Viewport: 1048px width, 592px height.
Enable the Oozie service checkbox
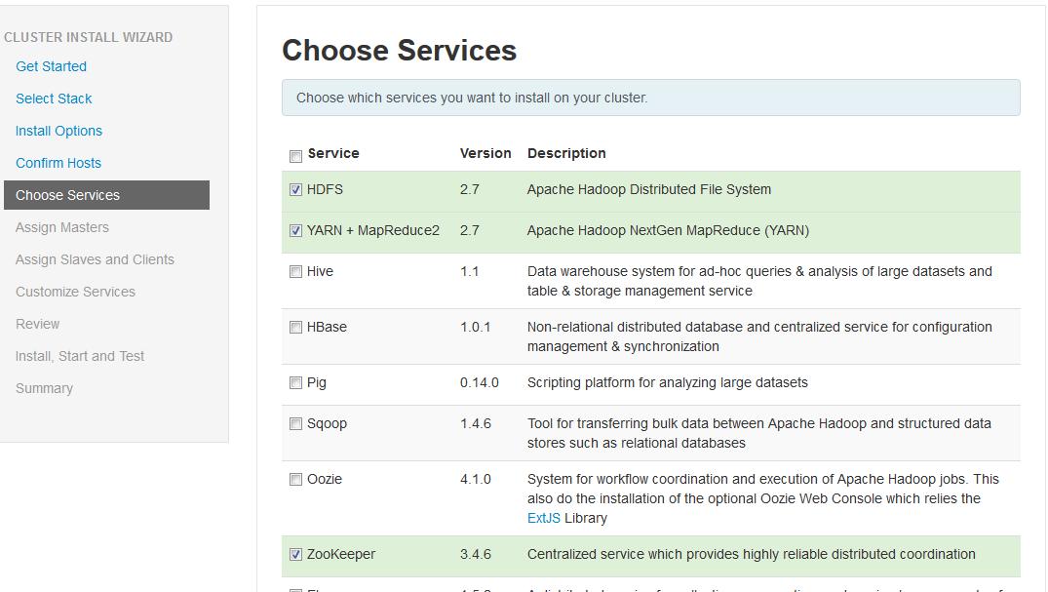[295, 480]
